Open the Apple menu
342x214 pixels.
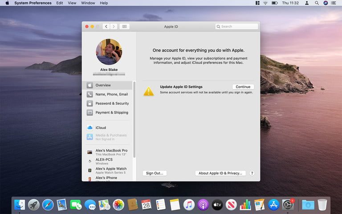tap(7, 3)
